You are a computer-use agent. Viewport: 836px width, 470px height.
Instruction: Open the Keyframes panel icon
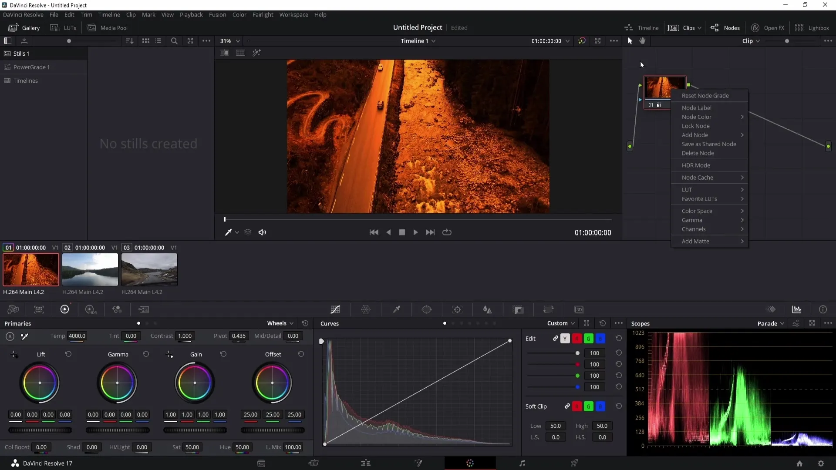coord(771,309)
